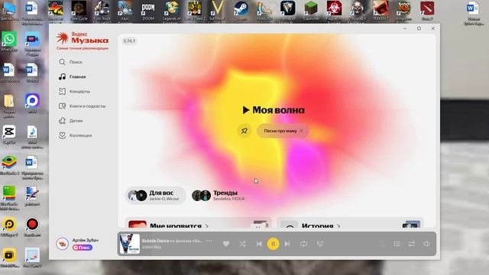
Task: Open the Детям section
Action: [71, 121]
